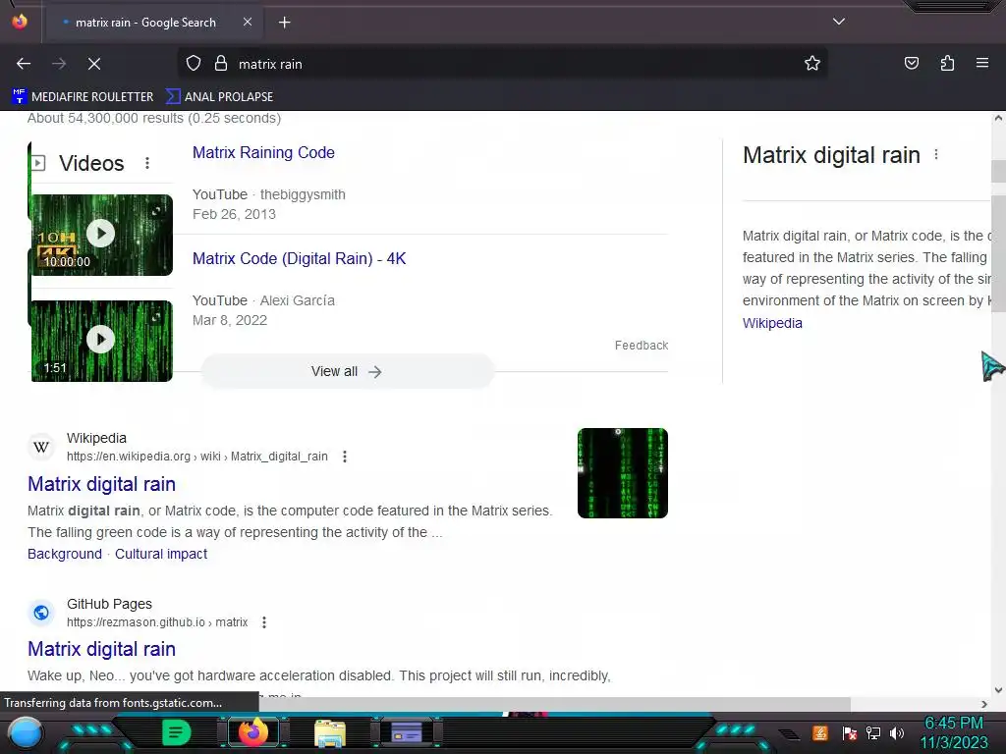
Task: Bookmark this page with the star icon
Action: click(x=812, y=64)
